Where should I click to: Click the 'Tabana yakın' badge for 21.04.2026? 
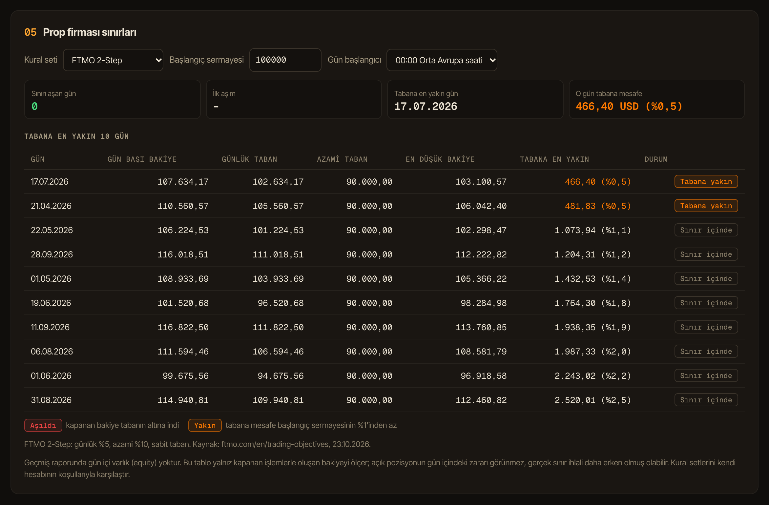[706, 206]
